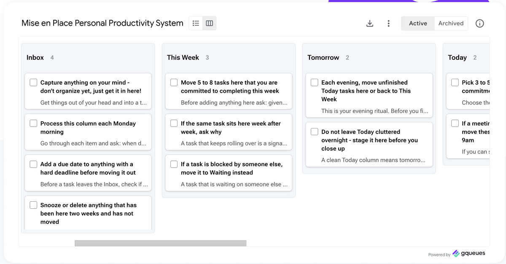The height and width of the screenshot is (264, 506).
Task: Click the horizontal scrollbar thumb
Action: (161, 243)
